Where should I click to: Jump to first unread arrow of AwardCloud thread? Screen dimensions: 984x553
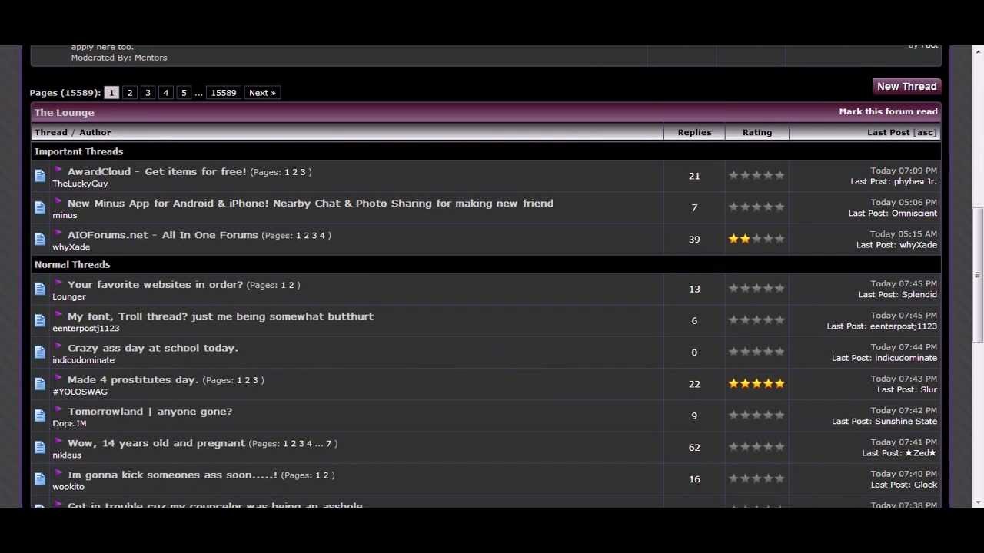(58, 170)
